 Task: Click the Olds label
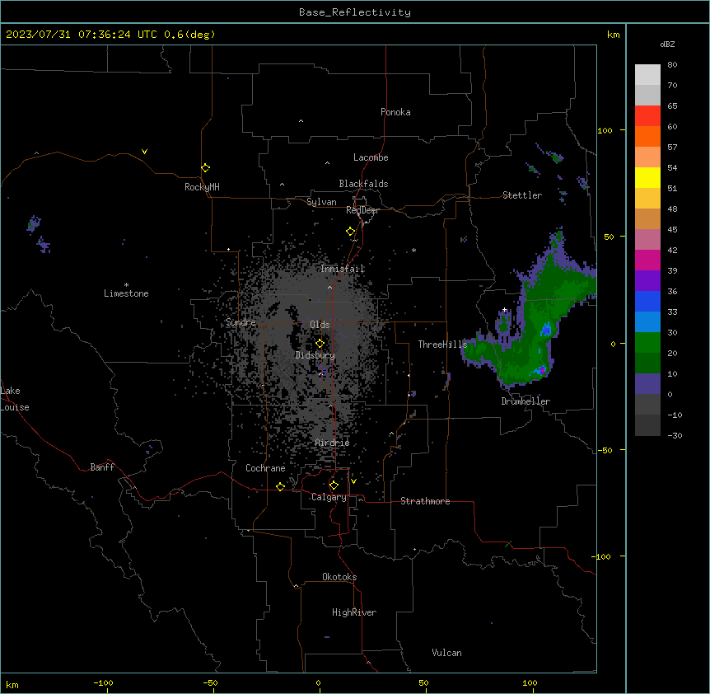(320, 325)
